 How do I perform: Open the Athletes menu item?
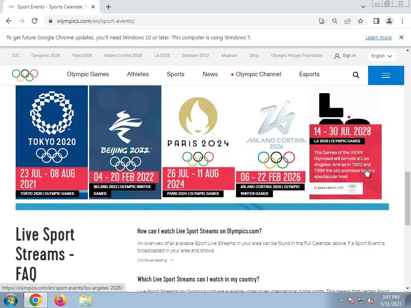pyautogui.click(x=138, y=74)
